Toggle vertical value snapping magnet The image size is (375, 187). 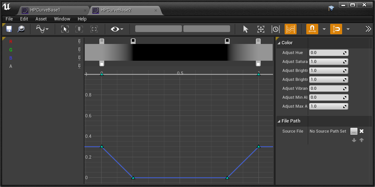336,29
